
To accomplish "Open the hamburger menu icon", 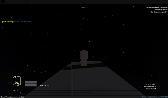I will (3, 2).
